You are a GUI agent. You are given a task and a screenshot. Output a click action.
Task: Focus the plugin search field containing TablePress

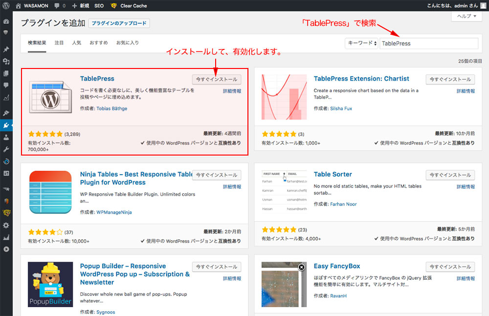tap(428, 44)
